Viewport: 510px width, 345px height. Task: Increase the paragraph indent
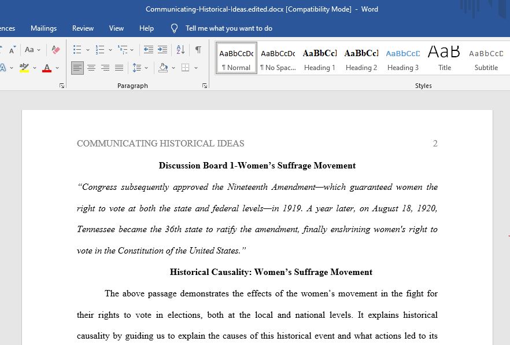tap(162, 50)
